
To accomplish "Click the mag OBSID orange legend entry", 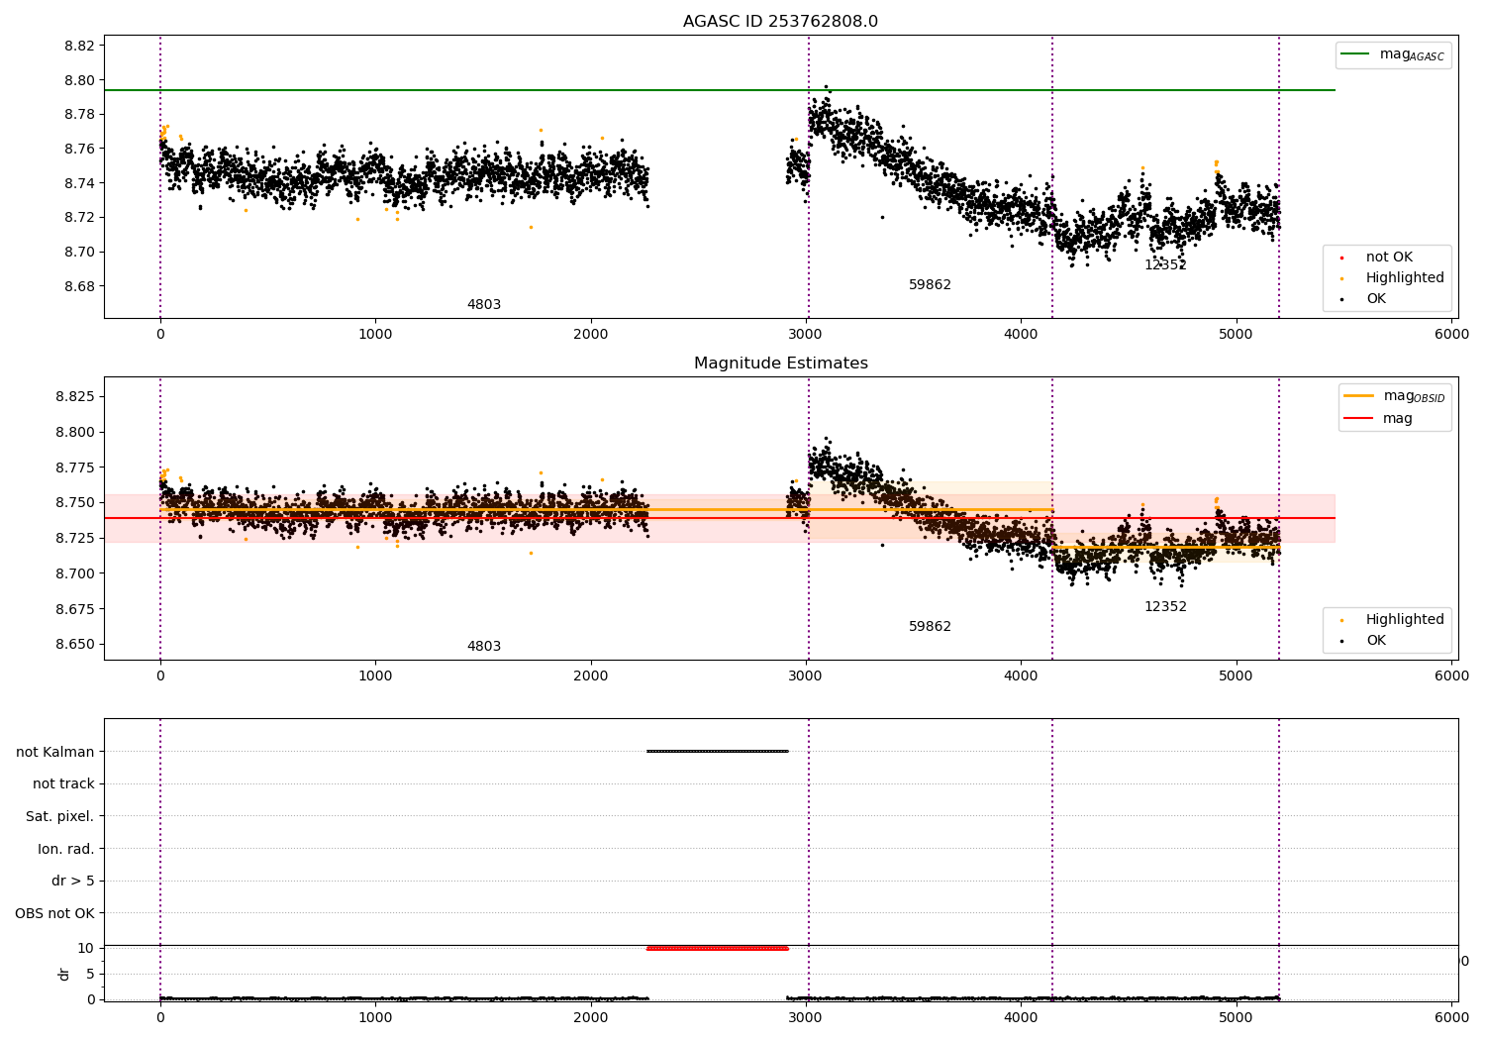I will click(1395, 396).
